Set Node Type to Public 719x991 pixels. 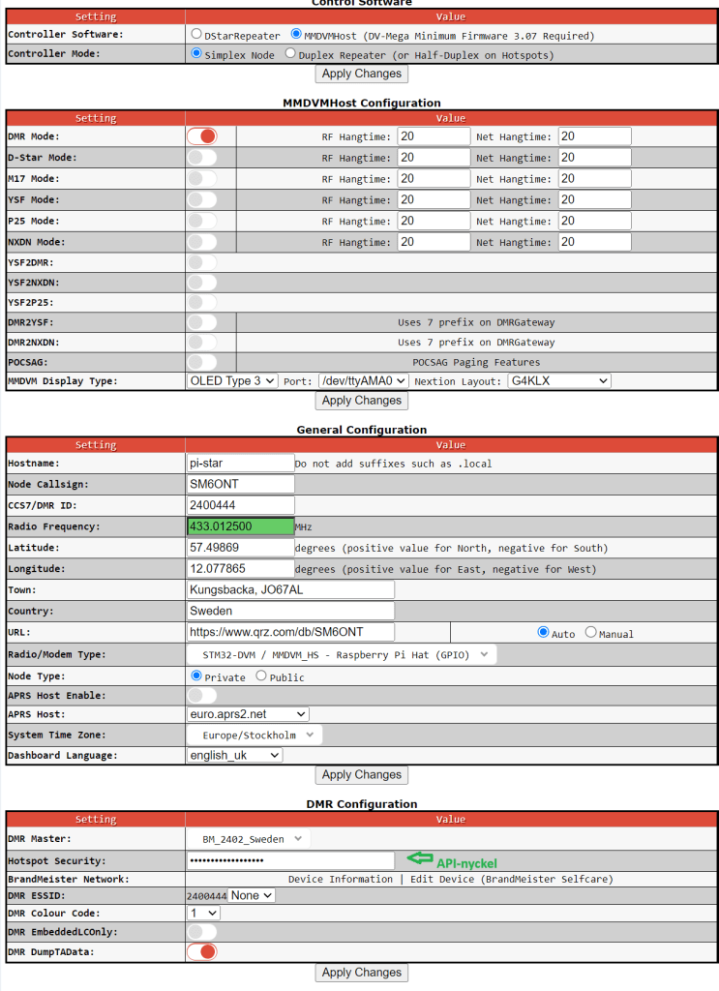[x=259, y=676]
